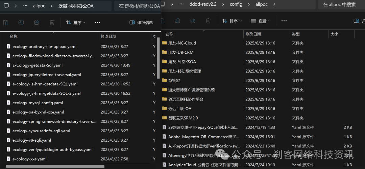Click folder icon of 章管家

pos(164,80)
